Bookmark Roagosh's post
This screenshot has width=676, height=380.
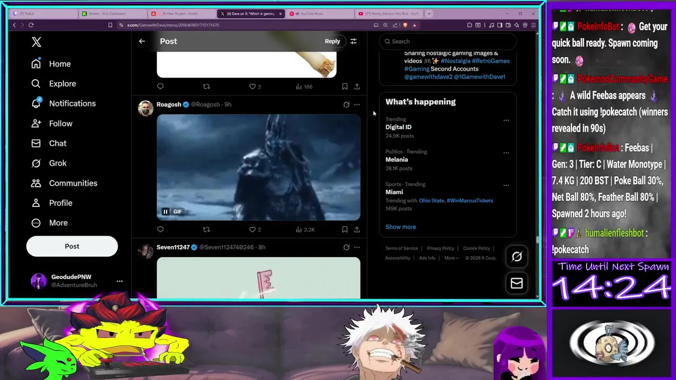[x=344, y=230]
